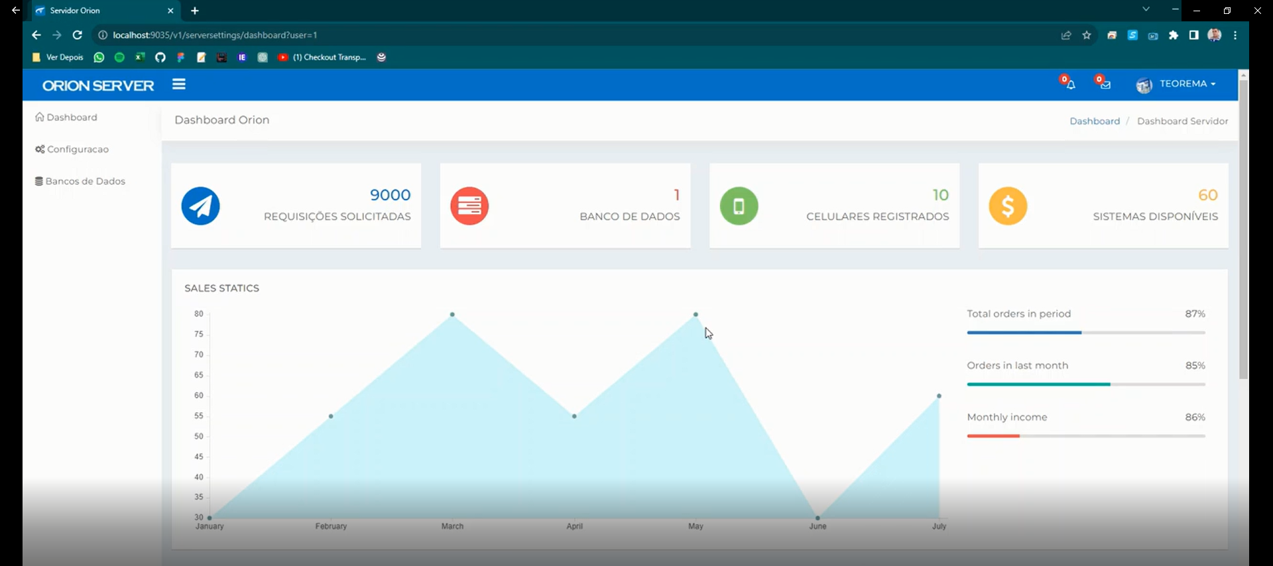Reload the page with the refresh icon

(78, 35)
